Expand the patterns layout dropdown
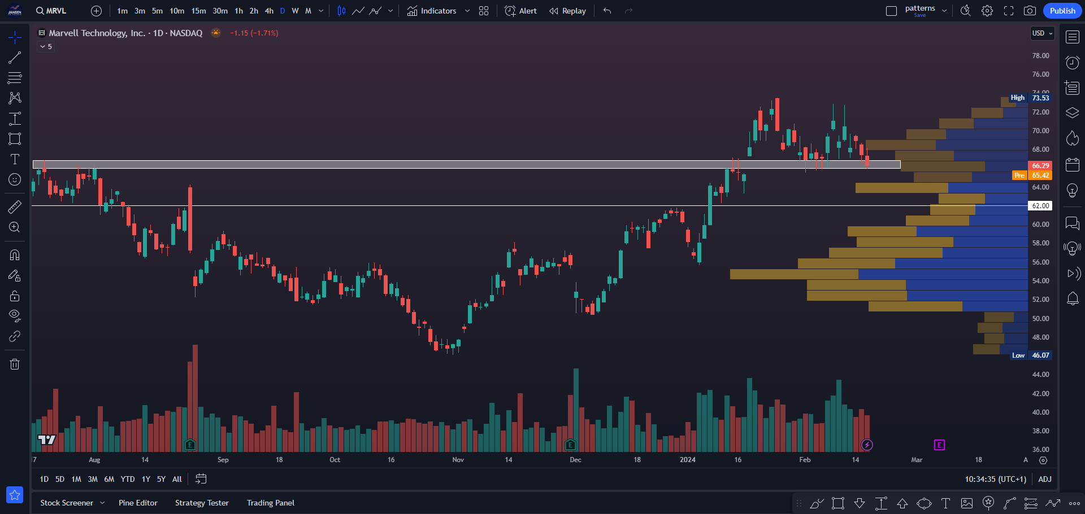 [944, 11]
